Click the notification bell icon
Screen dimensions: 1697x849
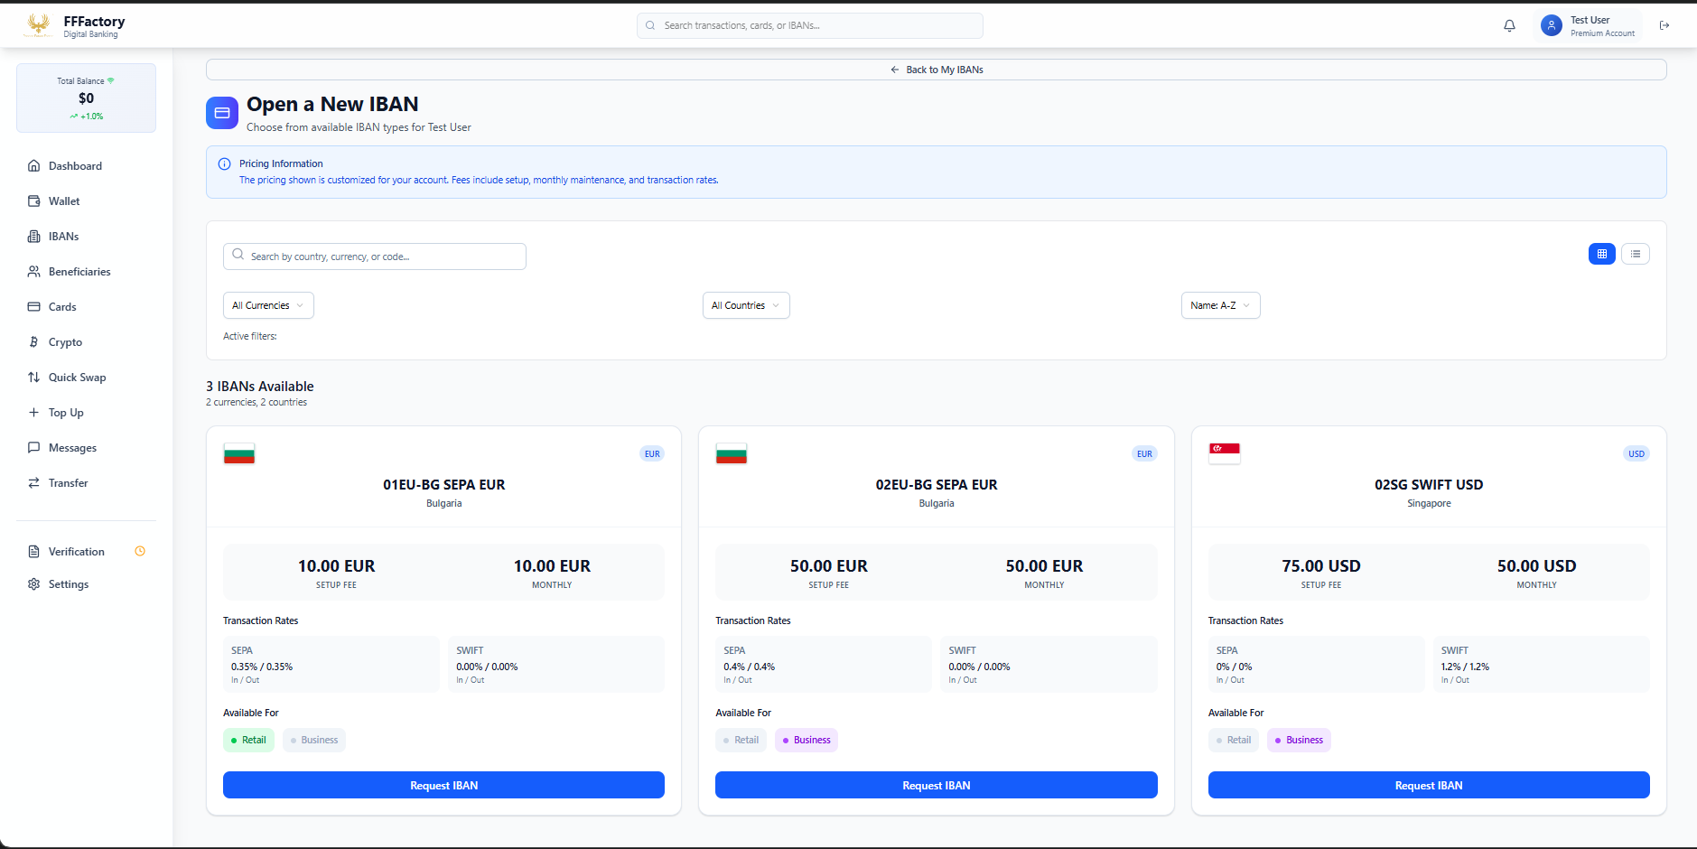(1509, 26)
